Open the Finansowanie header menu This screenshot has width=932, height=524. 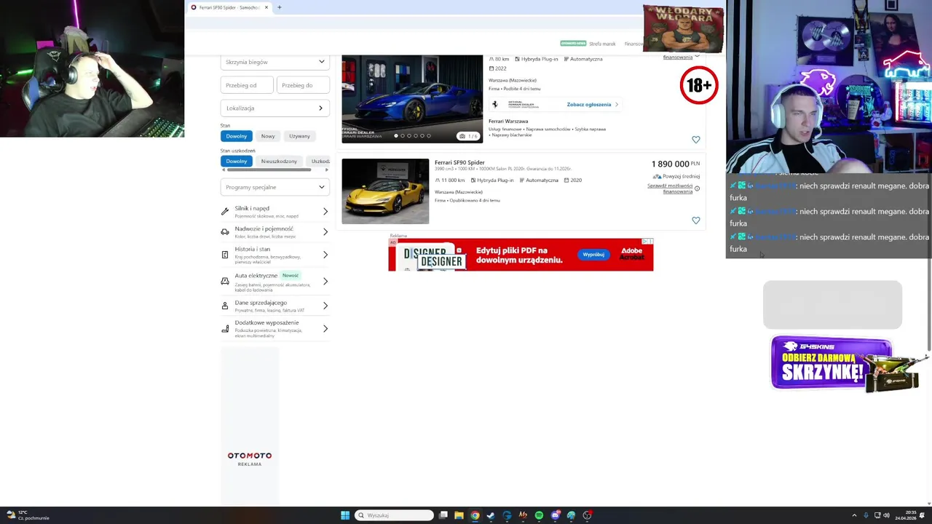[633, 44]
